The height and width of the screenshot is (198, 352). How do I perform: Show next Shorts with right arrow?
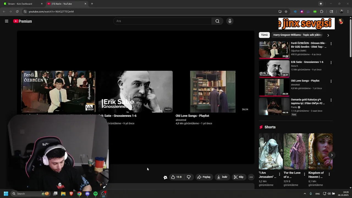(332, 155)
